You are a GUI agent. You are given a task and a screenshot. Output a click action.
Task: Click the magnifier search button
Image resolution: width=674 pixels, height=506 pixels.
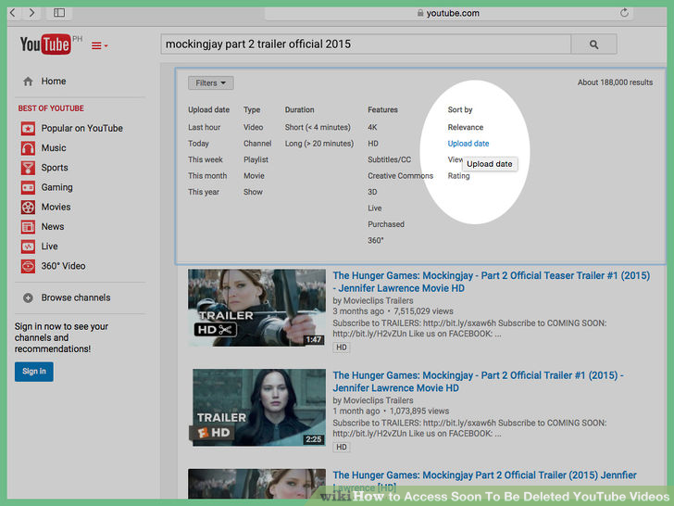click(x=593, y=44)
